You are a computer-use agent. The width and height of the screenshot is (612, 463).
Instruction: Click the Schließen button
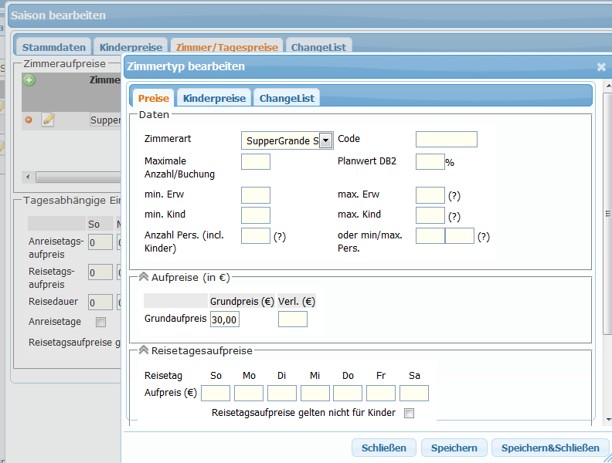point(384,448)
